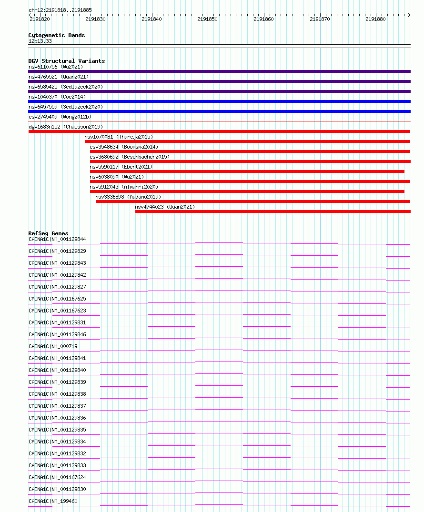Open transcript CACNA1C|NM_001129830
Screen dimensions: 424x512
(57, 490)
